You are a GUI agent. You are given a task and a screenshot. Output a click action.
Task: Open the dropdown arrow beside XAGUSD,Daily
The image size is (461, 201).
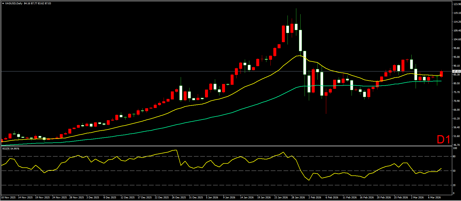click(x=3, y=3)
